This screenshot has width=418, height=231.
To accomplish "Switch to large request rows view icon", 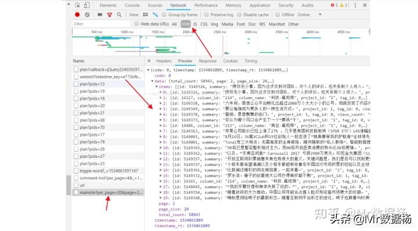I will pos(145,15).
